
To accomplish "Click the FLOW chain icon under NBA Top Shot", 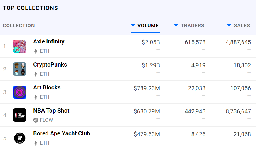I will point(35,120).
